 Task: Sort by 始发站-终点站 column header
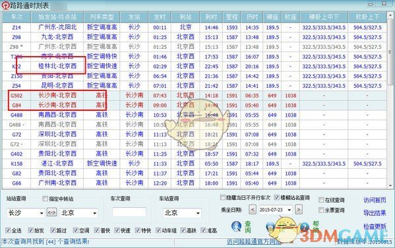(x=57, y=17)
